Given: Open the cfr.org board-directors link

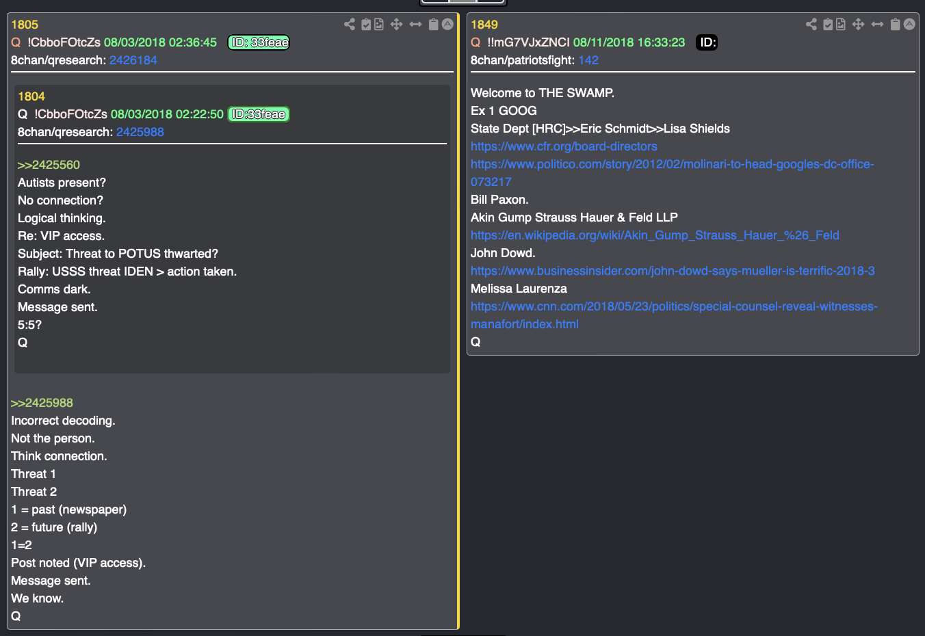Looking at the screenshot, I should 564,146.
